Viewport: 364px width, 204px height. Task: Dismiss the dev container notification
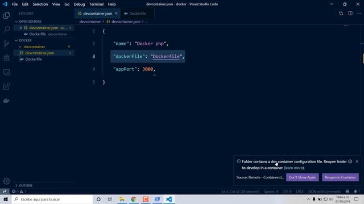click(357, 161)
